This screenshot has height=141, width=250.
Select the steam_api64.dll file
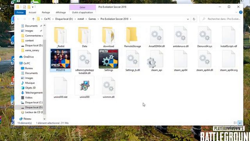pos(205,61)
